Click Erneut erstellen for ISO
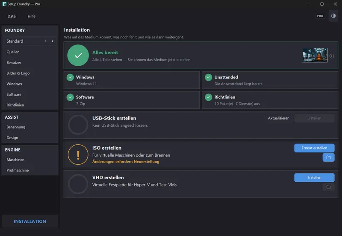 [x=314, y=148]
